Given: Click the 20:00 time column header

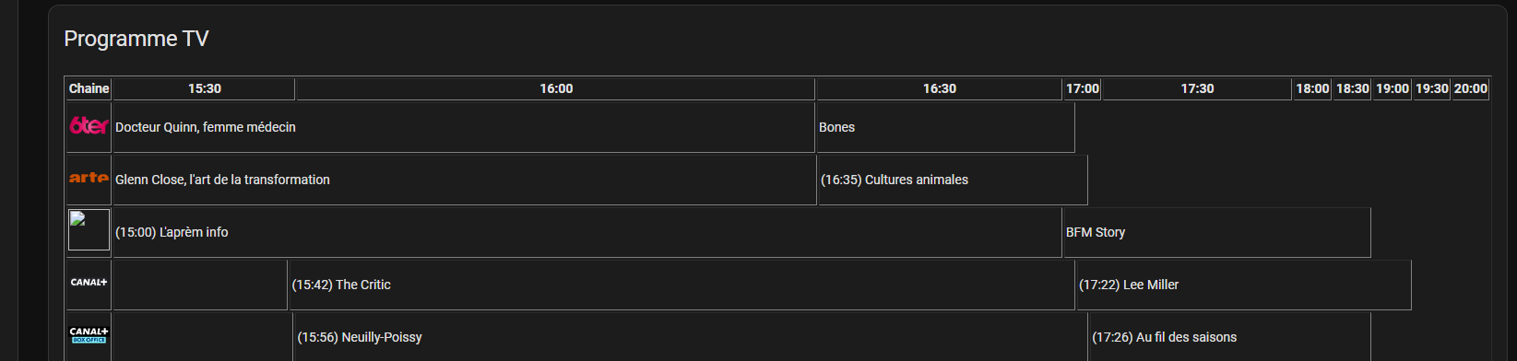Looking at the screenshot, I should point(1471,88).
